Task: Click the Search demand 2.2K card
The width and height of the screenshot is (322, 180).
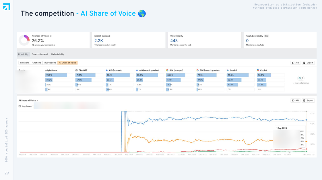Action: click(x=129, y=40)
